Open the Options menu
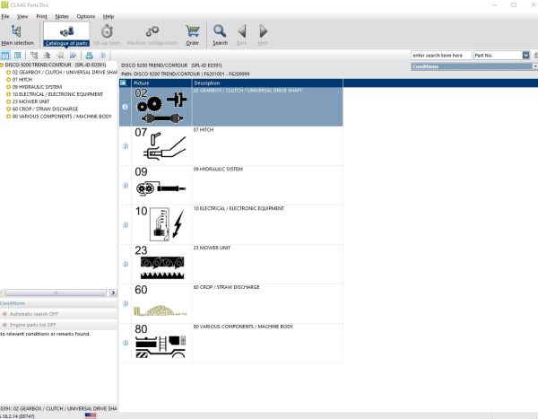This screenshot has height=419, width=538. (86, 16)
